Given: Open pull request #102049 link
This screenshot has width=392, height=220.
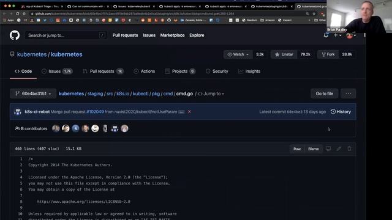Looking at the screenshot, I should click(x=95, y=112).
